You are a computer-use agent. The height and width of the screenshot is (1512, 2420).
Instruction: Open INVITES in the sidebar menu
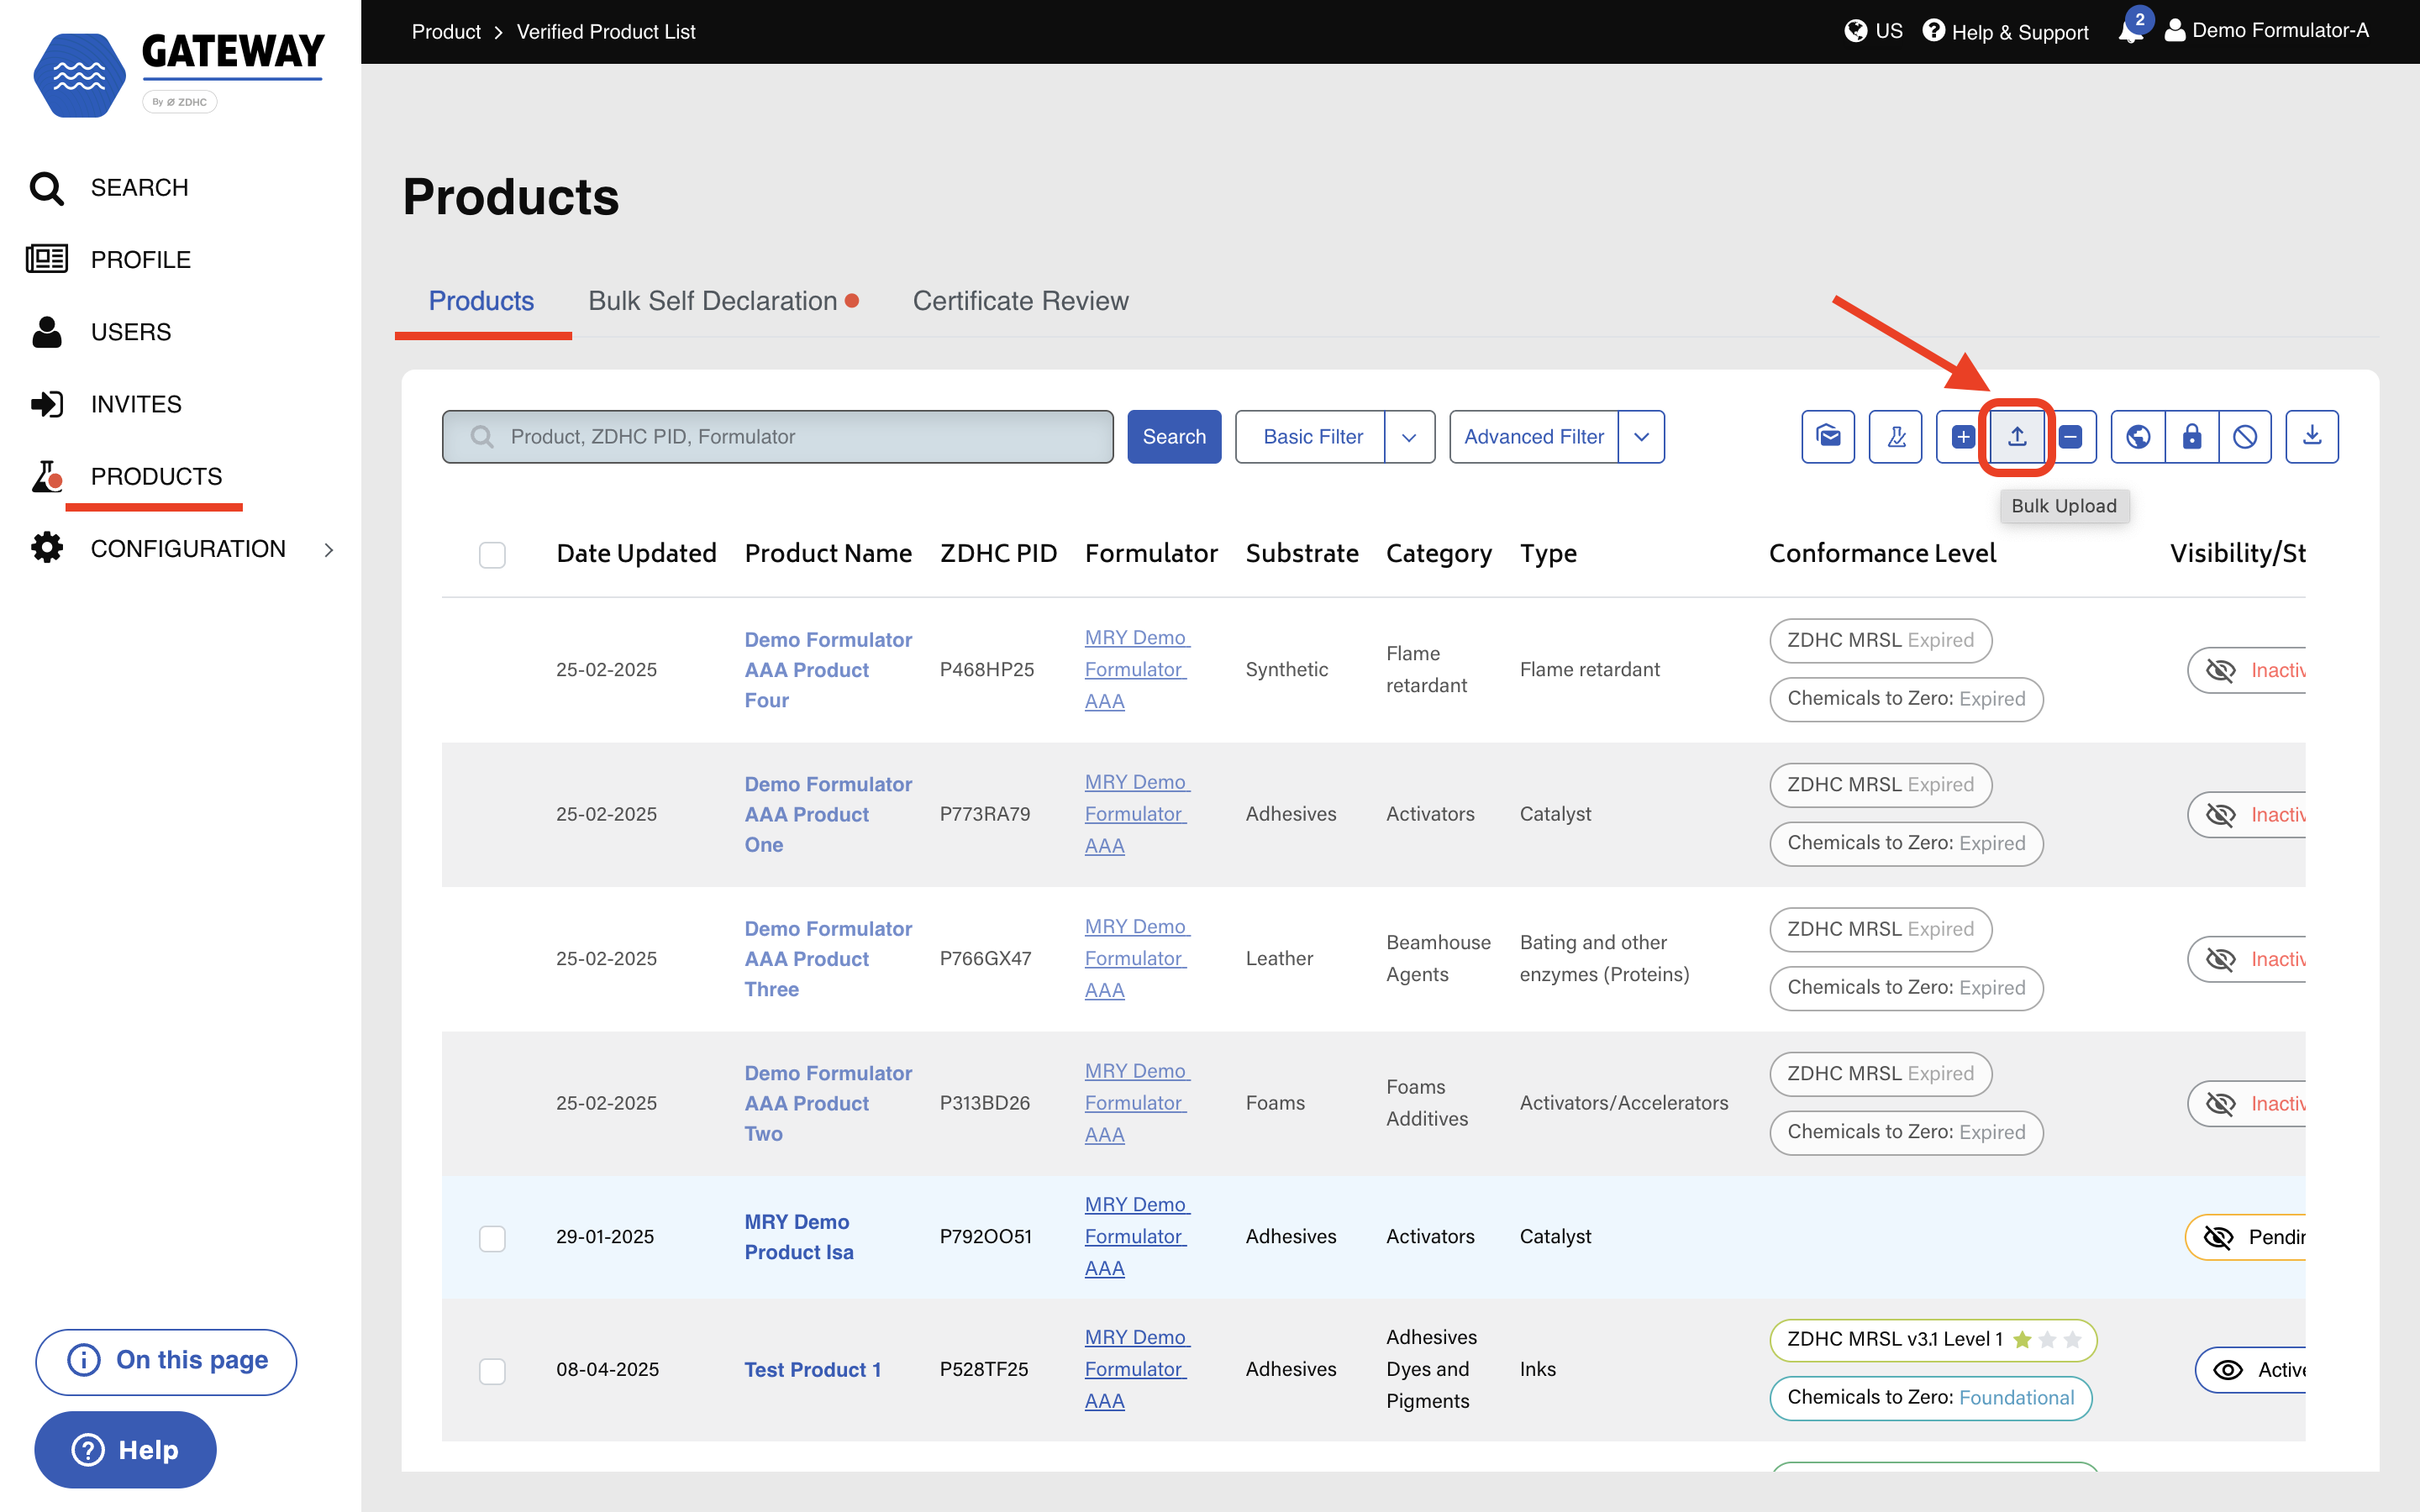[136, 404]
